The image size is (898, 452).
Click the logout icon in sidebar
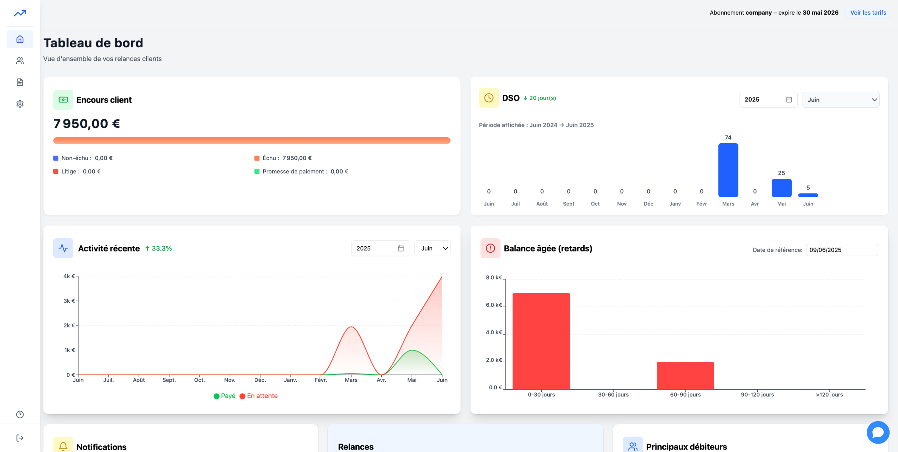[20, 438]
